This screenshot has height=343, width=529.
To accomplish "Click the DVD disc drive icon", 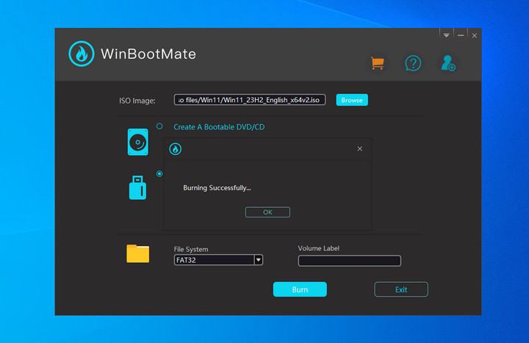I will click(137, 142).
